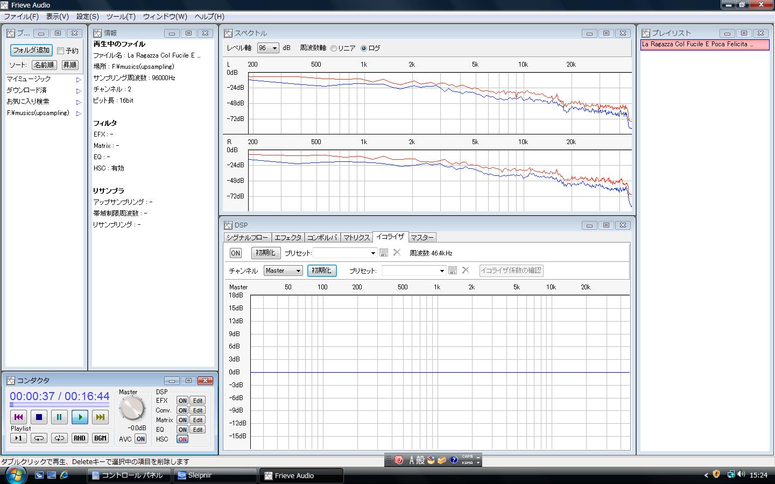This screenshot has width=775, height=484.
Task: Open the ファイル(F) menu
Action: click(22, 17)
